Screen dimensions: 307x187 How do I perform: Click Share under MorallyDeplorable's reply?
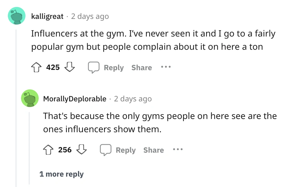tap(154, 150)
